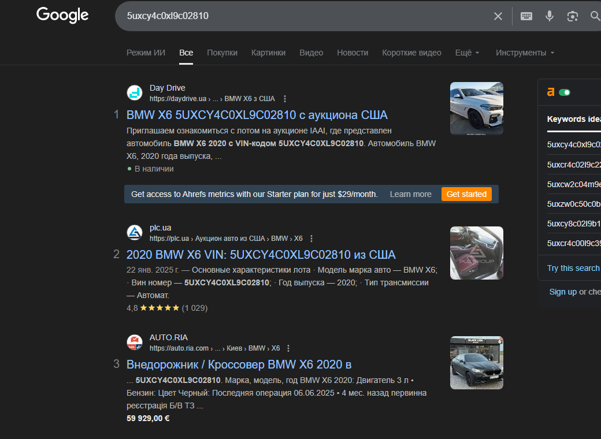Click the AUTO.RIA site favicon

tap(135, 343)
